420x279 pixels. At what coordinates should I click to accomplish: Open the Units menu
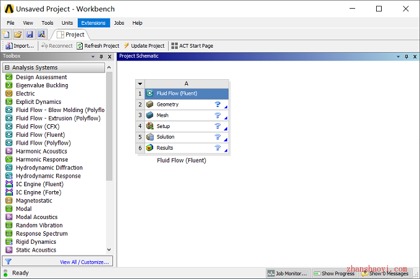[67, 23]
